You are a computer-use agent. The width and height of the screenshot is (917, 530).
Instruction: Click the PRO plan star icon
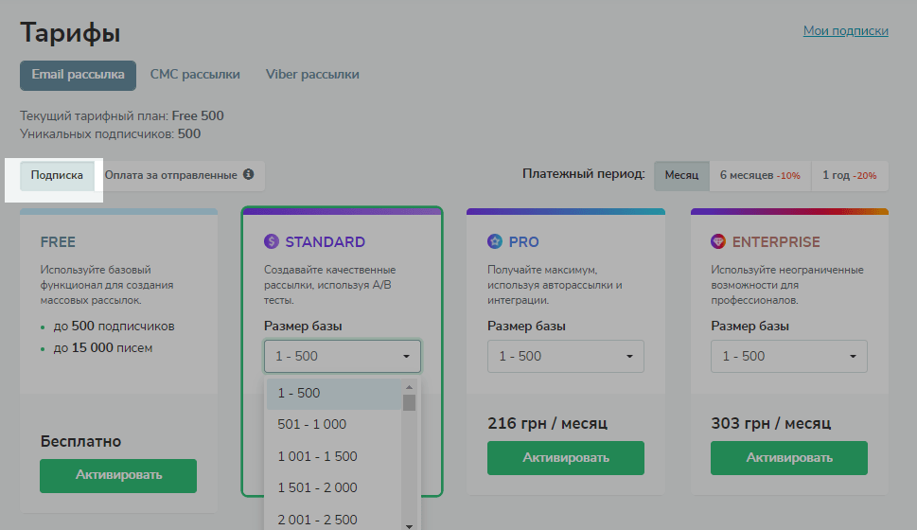coord(495,242)
